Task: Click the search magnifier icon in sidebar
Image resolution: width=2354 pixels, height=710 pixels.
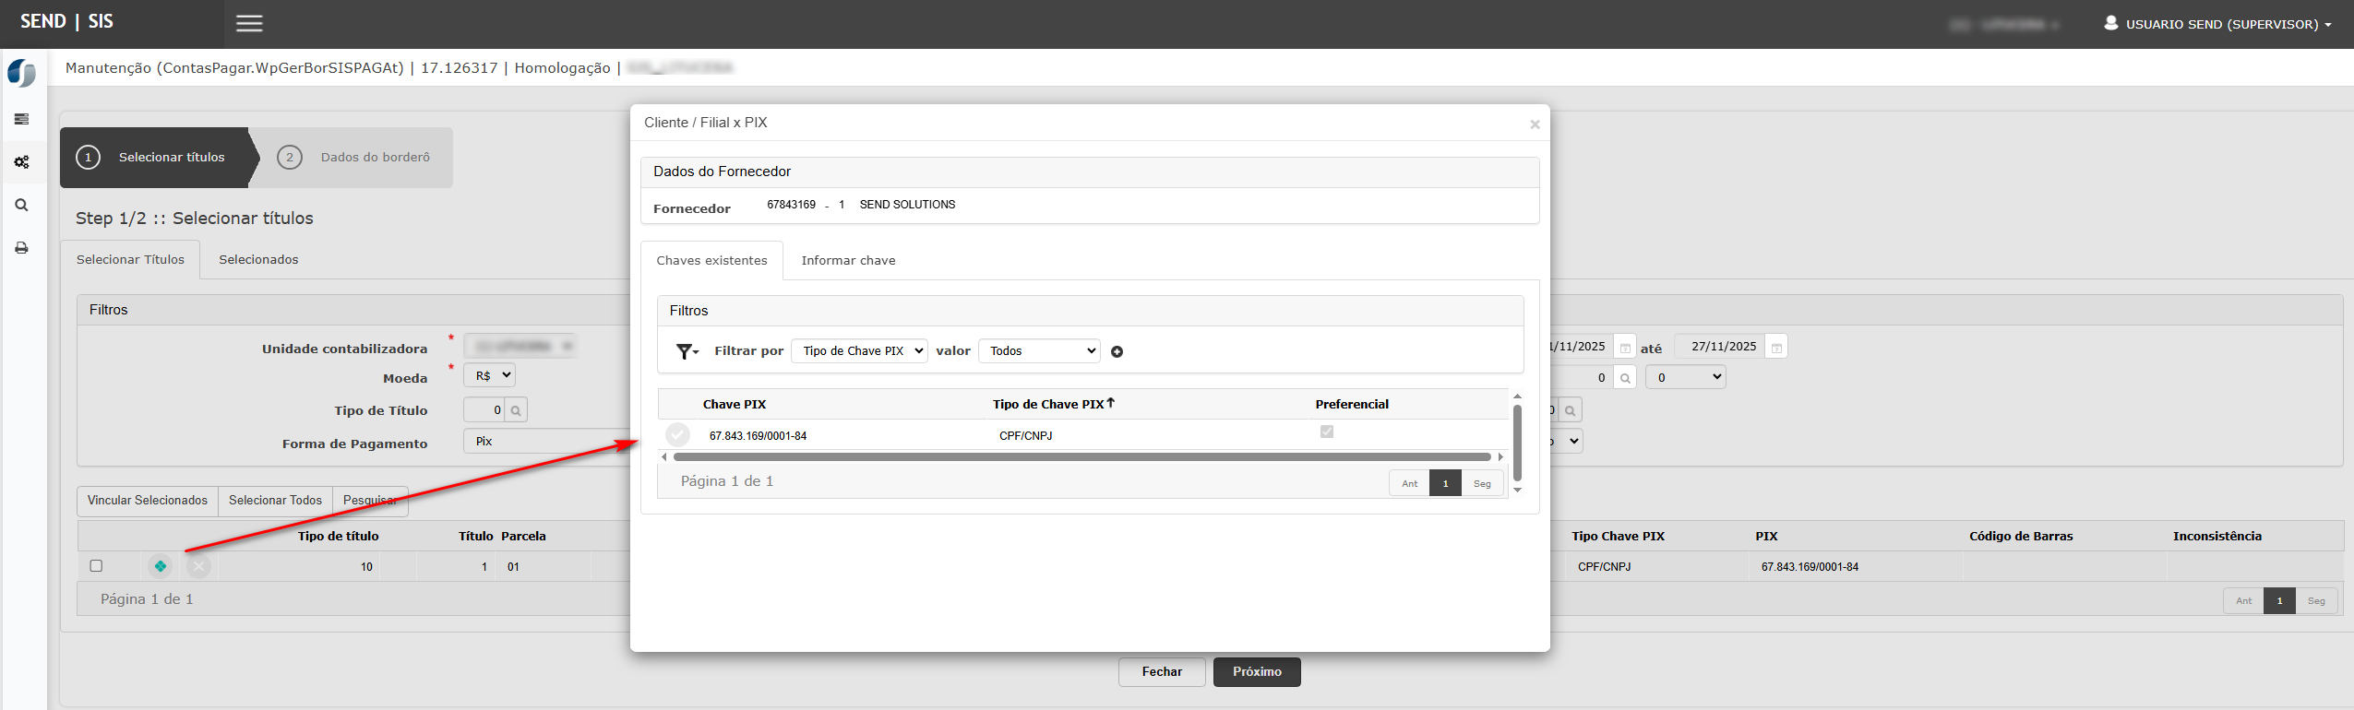Action: (x=21, y=206)
